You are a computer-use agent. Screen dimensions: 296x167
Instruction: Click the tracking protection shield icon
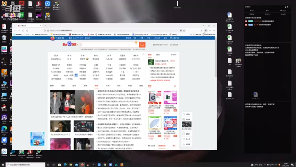click(x=45, y=30)
